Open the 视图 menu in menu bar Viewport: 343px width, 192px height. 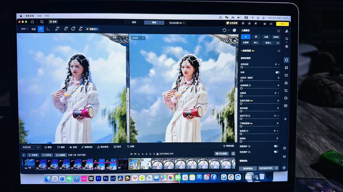[x=39, y=16]
